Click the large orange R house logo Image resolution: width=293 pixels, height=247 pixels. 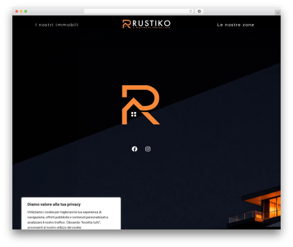click(x=141, y=105)
